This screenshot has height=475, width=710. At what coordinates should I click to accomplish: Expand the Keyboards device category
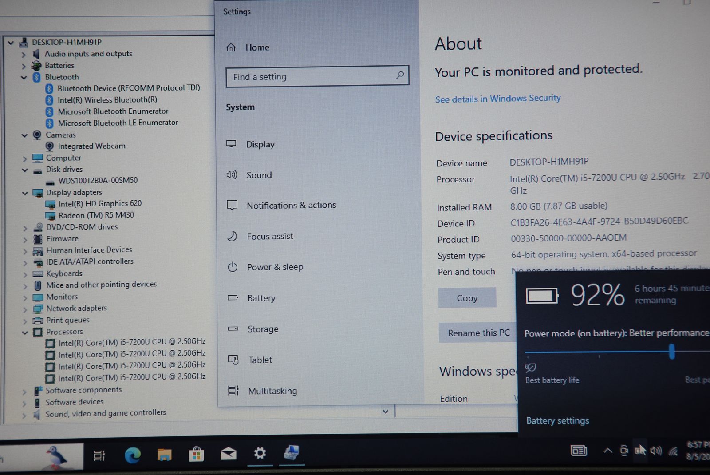(25, 274)
